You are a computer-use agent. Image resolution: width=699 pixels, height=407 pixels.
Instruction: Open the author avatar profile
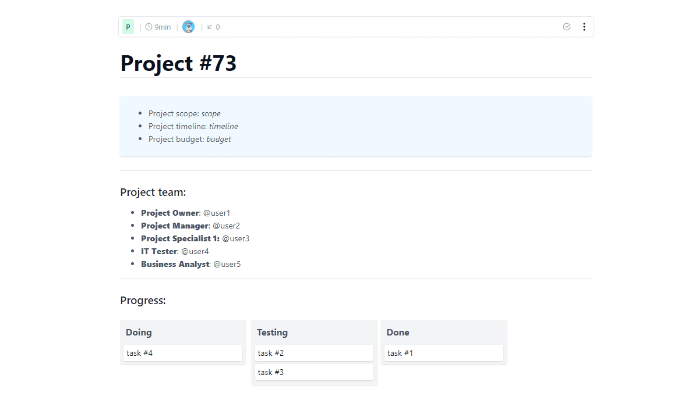pyautogui.click(x=188, y=27)
